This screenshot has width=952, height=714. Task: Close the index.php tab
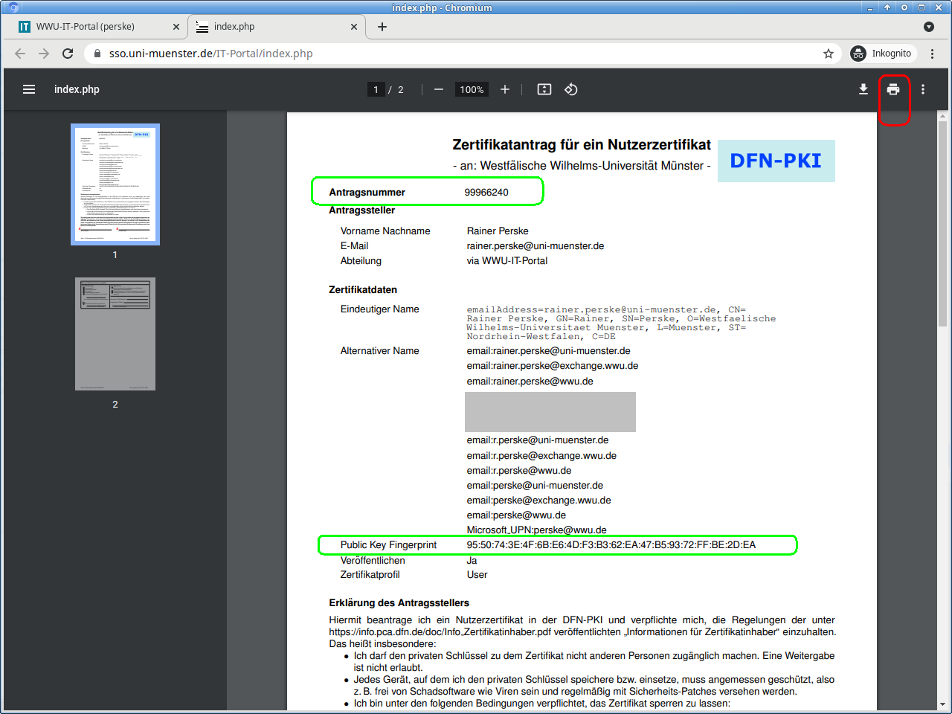click(354, 27)
